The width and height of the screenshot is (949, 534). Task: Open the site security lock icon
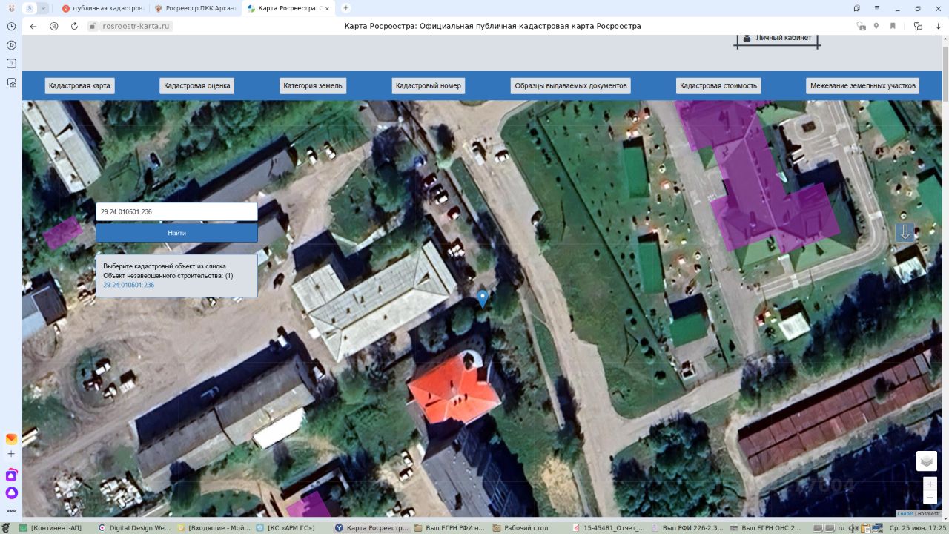(93, 26)
